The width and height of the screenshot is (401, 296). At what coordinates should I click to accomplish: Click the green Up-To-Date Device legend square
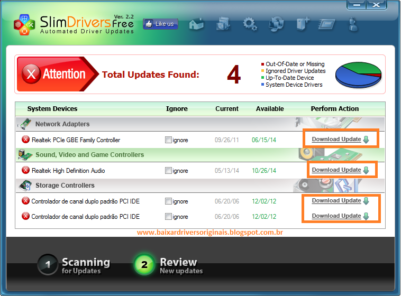pos(262,78)
